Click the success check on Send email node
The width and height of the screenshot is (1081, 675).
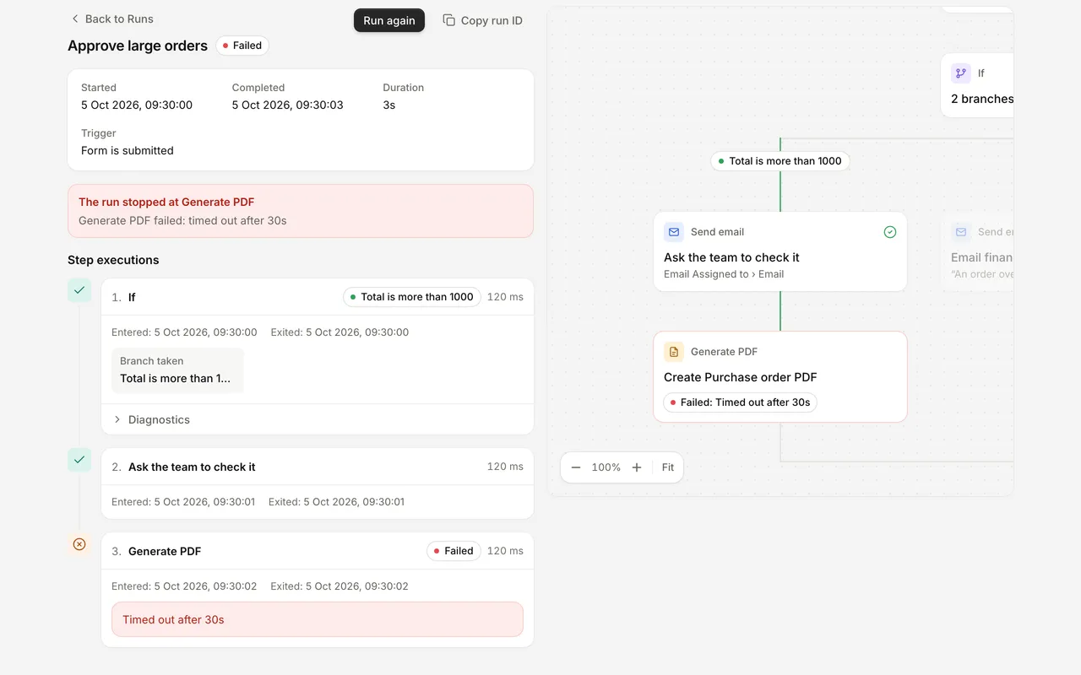tap(890, 232)
